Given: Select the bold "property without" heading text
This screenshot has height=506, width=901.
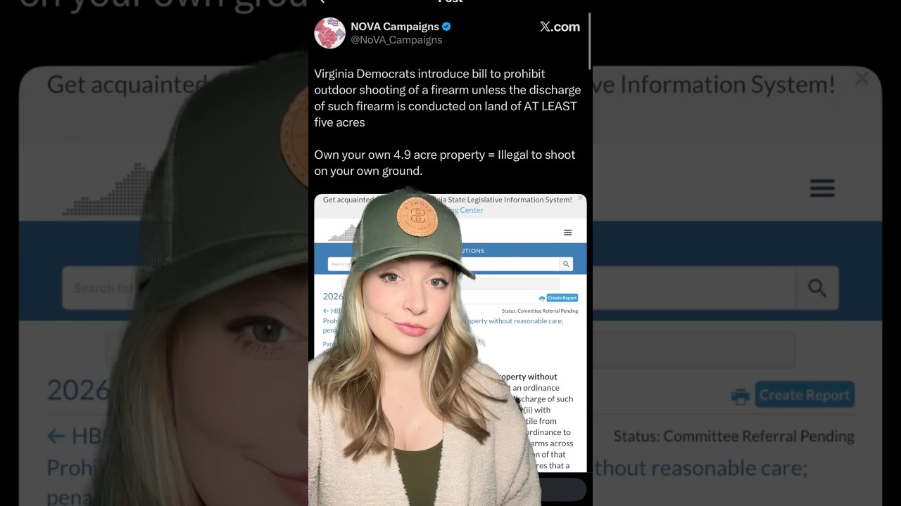Looking at the screenshot, I should [x=527, y=377].
